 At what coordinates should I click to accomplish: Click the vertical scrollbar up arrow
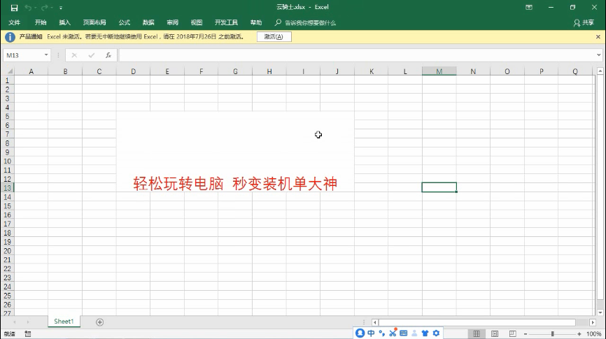pyautogui.click(x=600, y=71)
